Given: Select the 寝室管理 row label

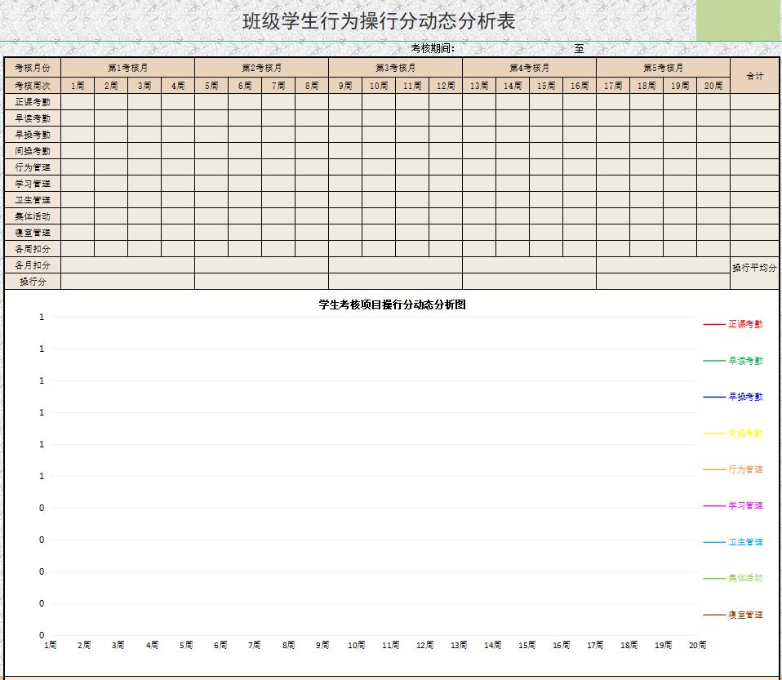Looking at the screenshot, I should click(x=34, y=233).
